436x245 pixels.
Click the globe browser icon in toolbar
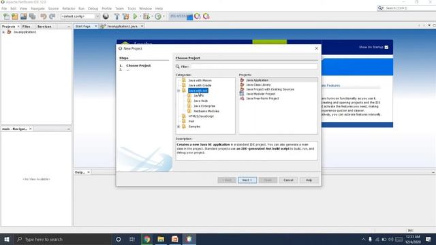106,16
